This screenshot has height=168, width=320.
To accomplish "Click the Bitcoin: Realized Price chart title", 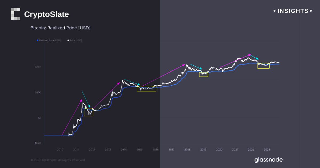I will [60, 28].
